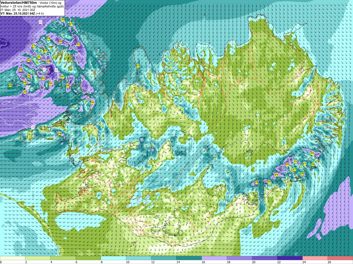Pick the 20–22 m/s violet legend swatch
Image resolution: width=353 pixels, height=264 pixels.
[x=265, y=258]
